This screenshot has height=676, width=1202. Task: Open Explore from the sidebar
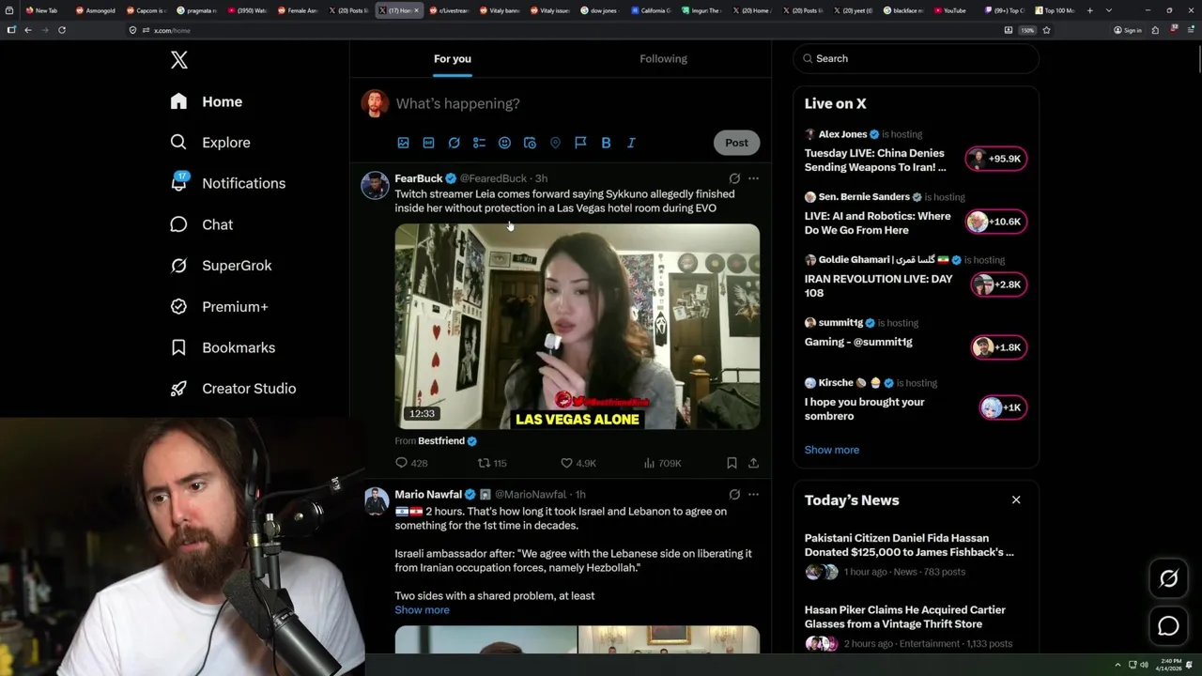coord(210,143)
